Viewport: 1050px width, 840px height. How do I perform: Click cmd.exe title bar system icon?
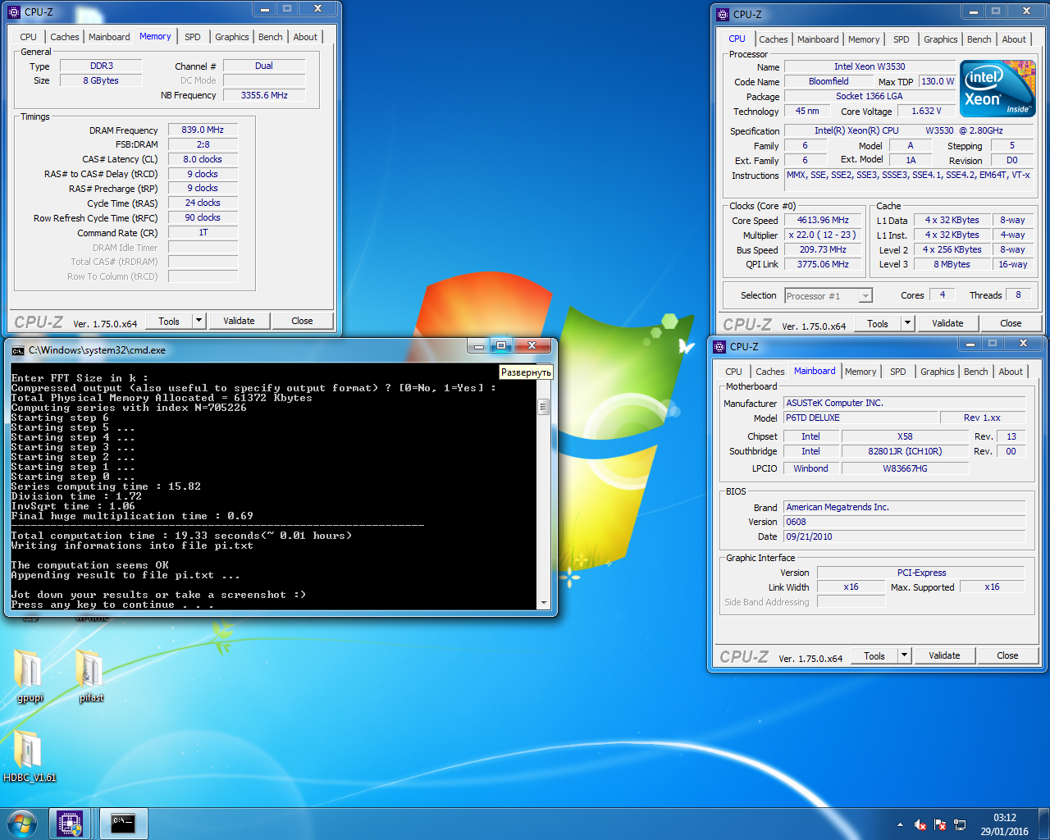17,350
